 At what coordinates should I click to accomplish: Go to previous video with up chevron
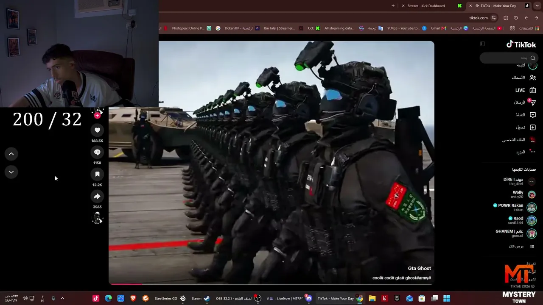[11, 154]
